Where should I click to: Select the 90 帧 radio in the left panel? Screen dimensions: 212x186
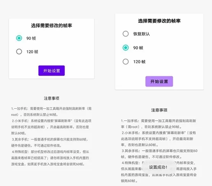(x=19, y=38)
